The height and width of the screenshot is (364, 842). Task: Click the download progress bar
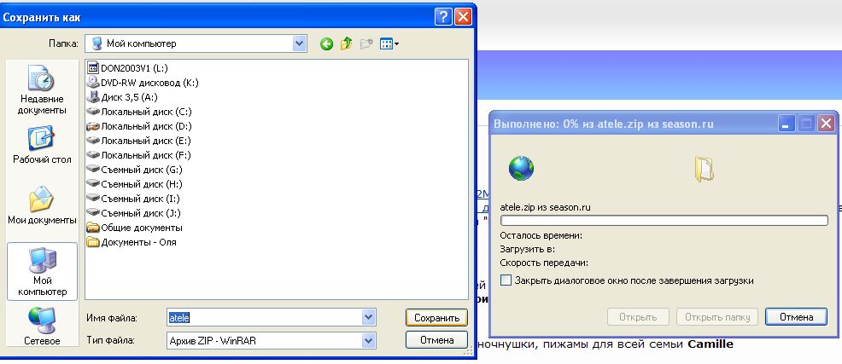(x=664, y=220)
